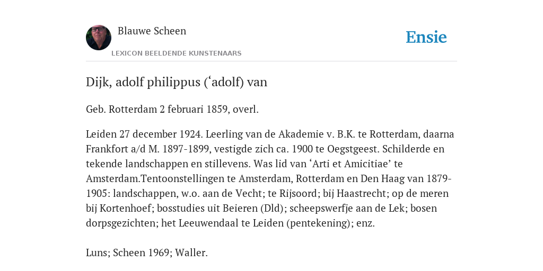Click the phrase Frankfort a/d M. 1897-1899
This screenshot has width=543, height=271.
point(147,149)
